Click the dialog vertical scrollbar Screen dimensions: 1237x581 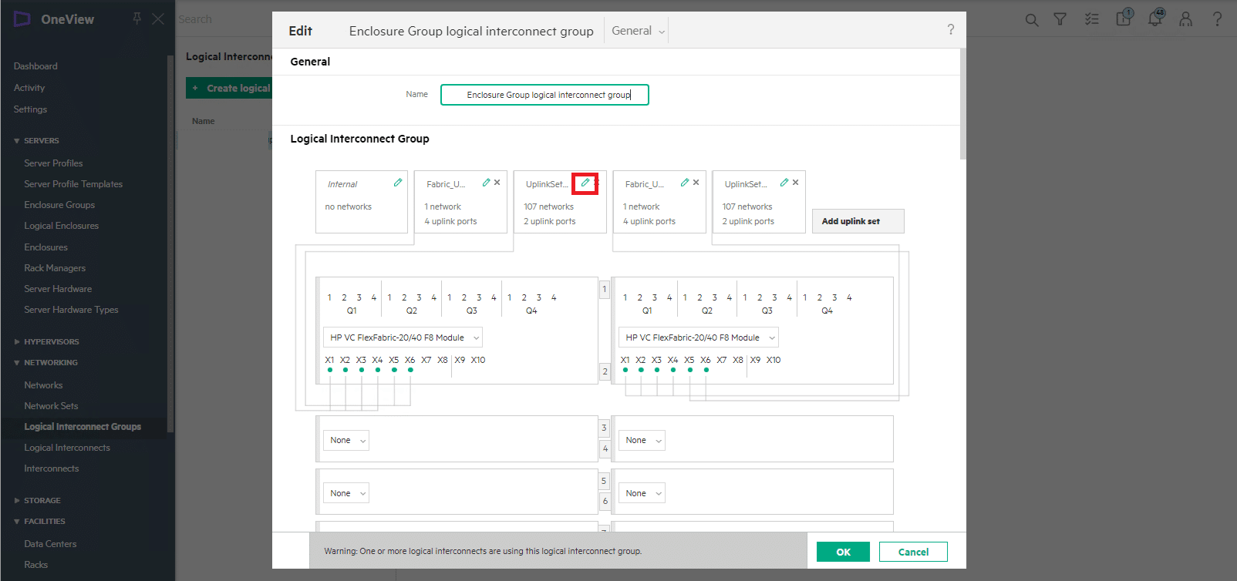coord(962,103)
